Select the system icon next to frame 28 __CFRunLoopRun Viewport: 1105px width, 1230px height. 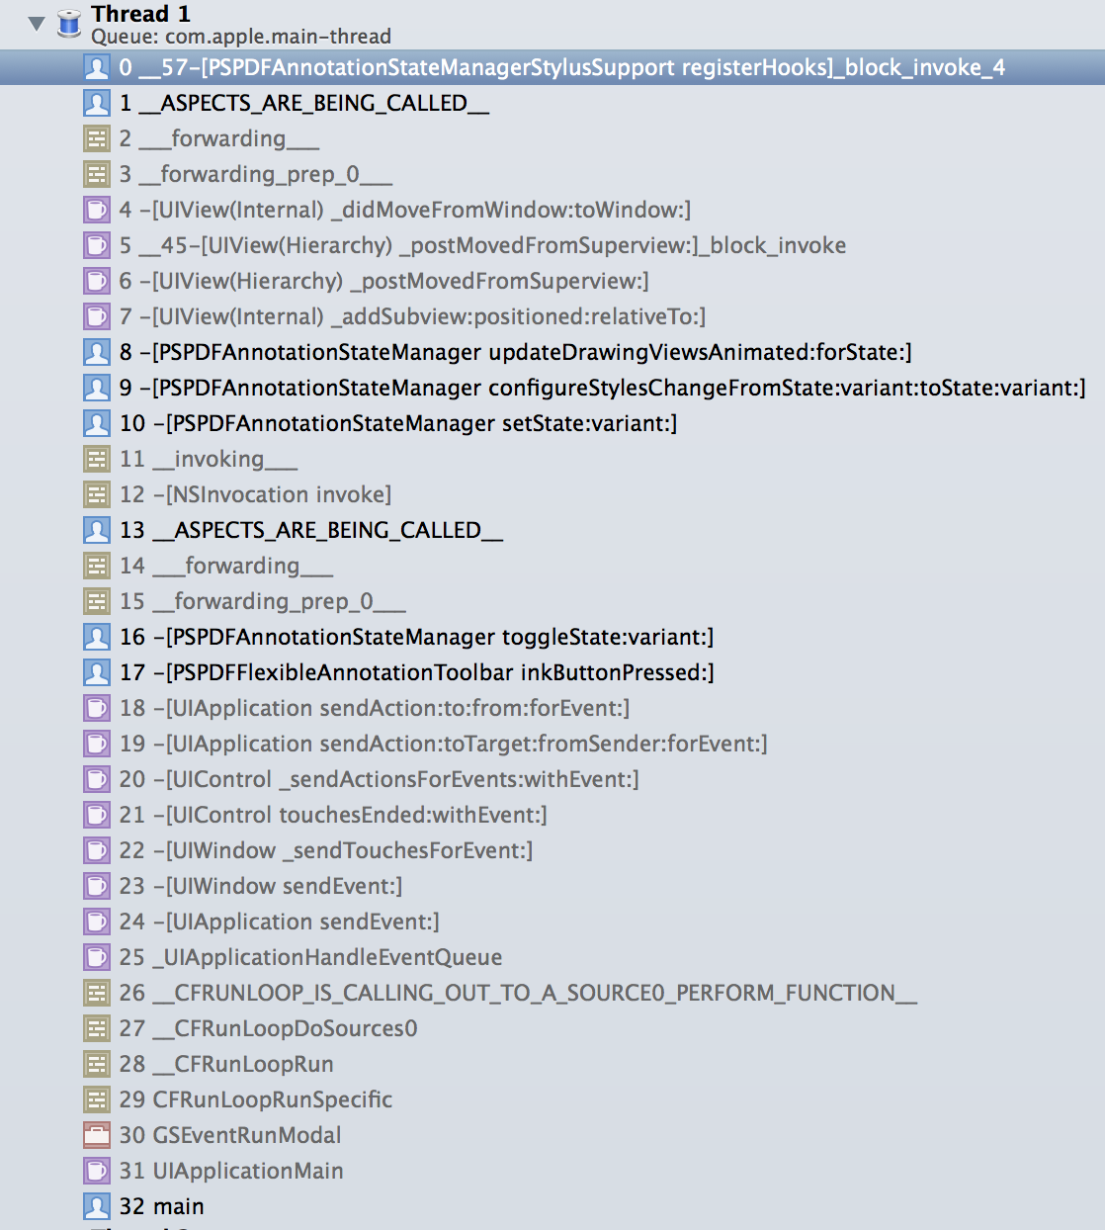96,1064
